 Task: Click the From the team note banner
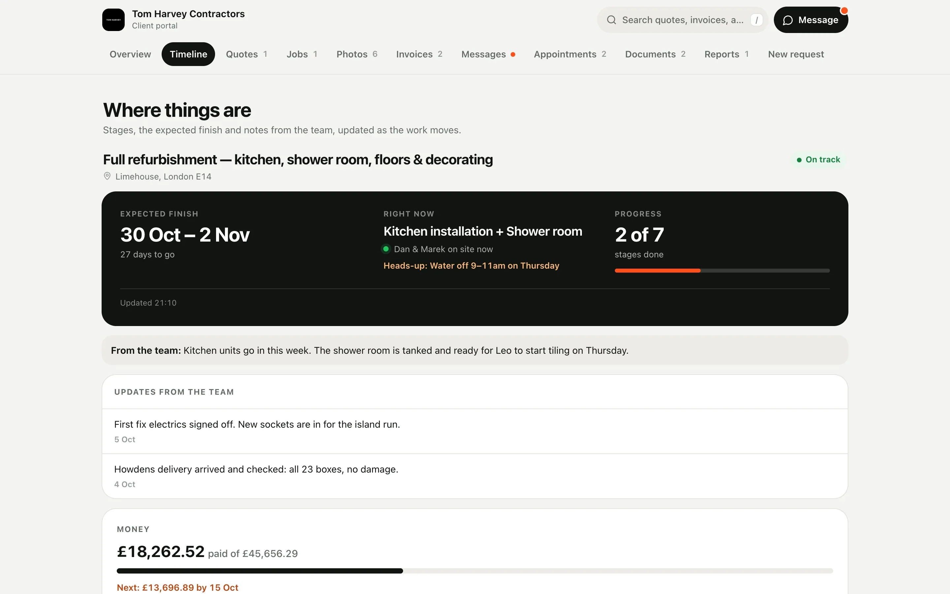click(x=475, y=350)
